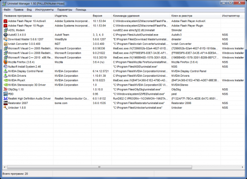
Task: Open the Правка menu
Action: click(x=18, y=10)
